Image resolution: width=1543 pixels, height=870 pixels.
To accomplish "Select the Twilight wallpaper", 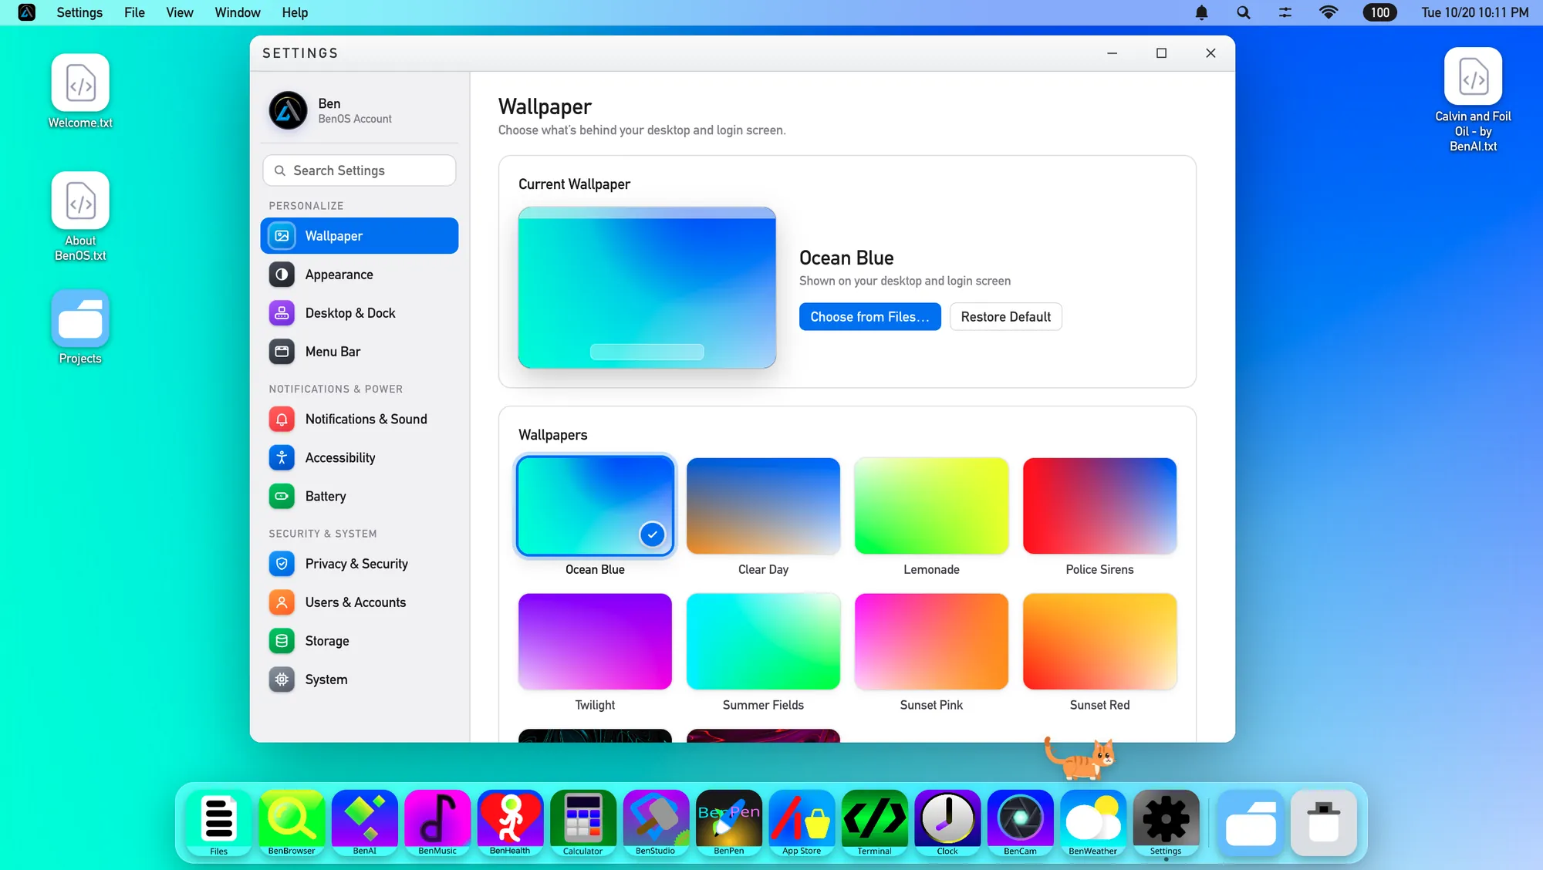I will point(595,641).
